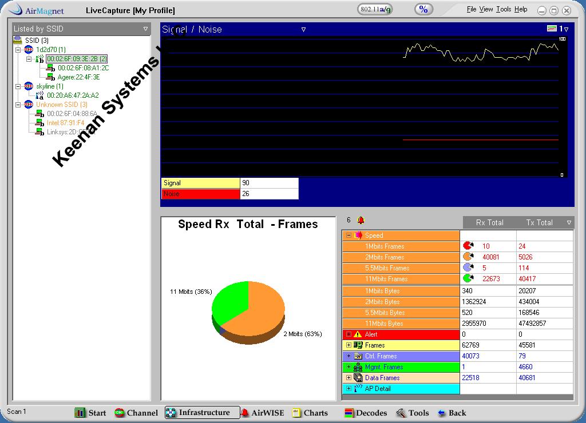The width and height of the screenshot is (586, 423).
Task: Select the 1Mbits Bytes row
Action: [457, 291]
